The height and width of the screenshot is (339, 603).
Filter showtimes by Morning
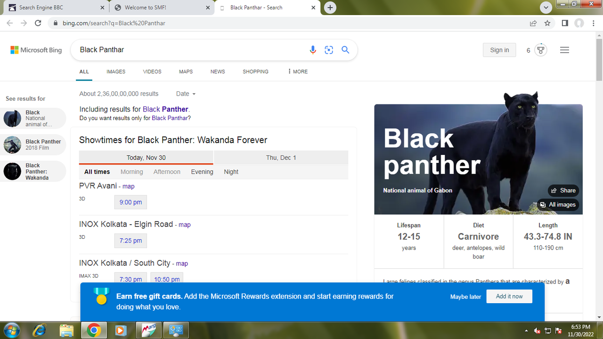pyautogui.click(x=132, y=172)
